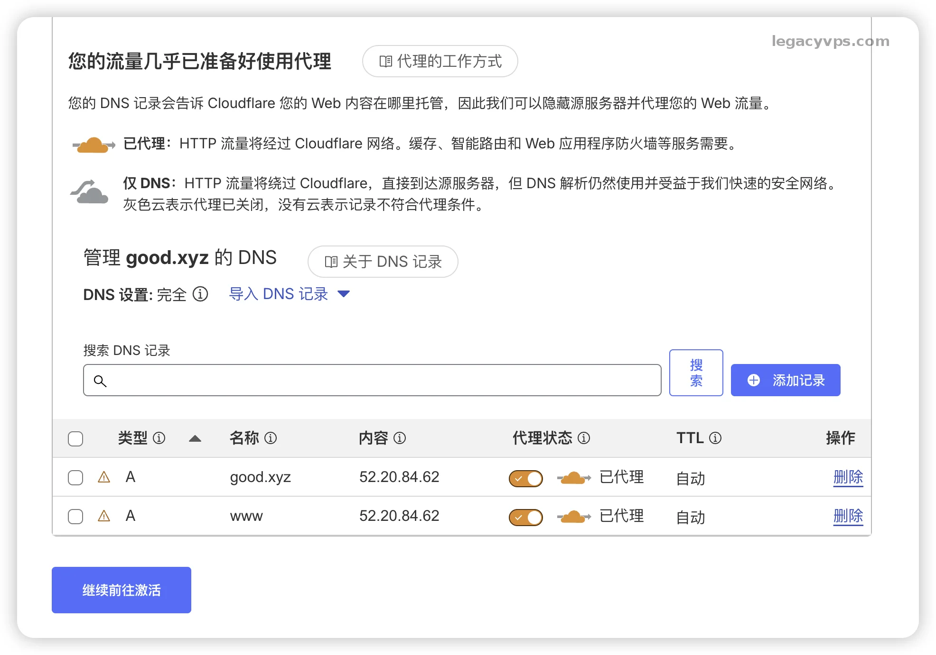Open 代理的工作方式 help button
The height and width of the screenshot is (655, 936).
pos(440,61)
